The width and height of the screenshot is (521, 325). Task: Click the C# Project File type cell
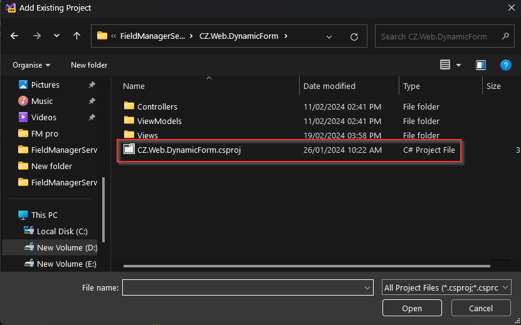click(x=429, y=150)
